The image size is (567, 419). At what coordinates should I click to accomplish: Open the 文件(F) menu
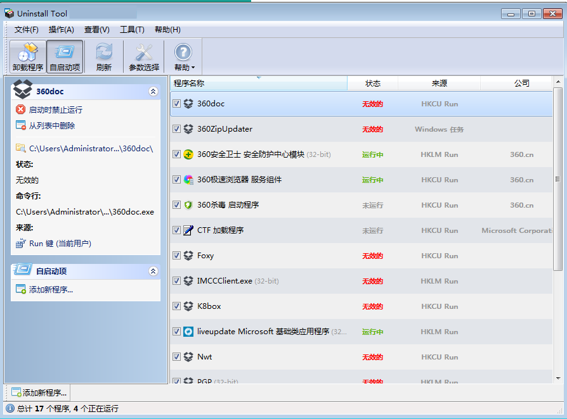point(26,30)
